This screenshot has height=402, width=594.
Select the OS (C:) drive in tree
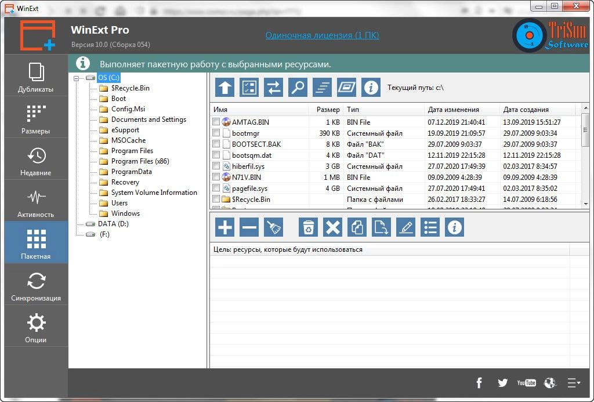pos(108,78)
